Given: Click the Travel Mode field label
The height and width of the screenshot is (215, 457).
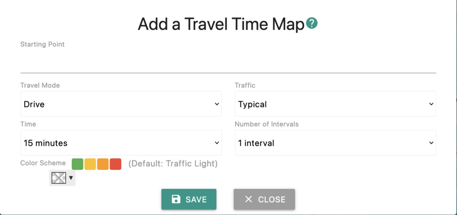Looking at the screenshot, I should pos(40,85).
